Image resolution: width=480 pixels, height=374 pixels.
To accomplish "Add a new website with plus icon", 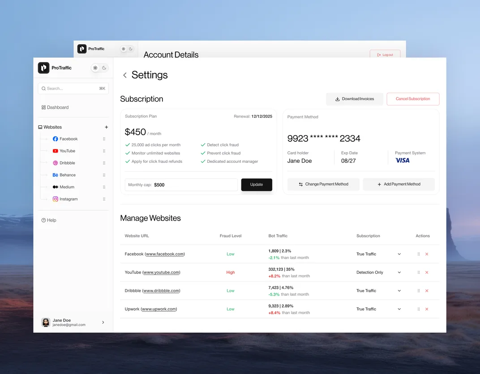I will click(x=106, y=127).
